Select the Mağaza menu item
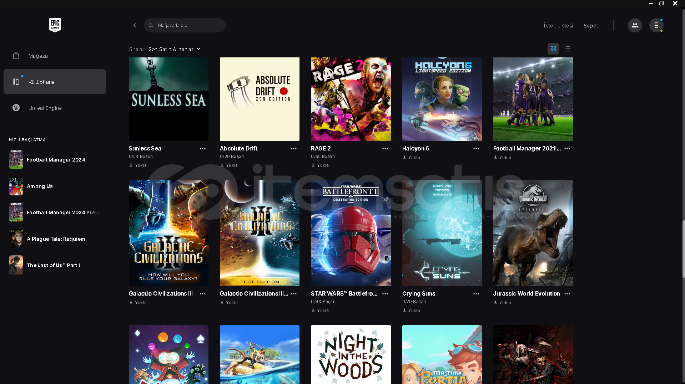Screen dimensions: 685x384 coord(55,56)
